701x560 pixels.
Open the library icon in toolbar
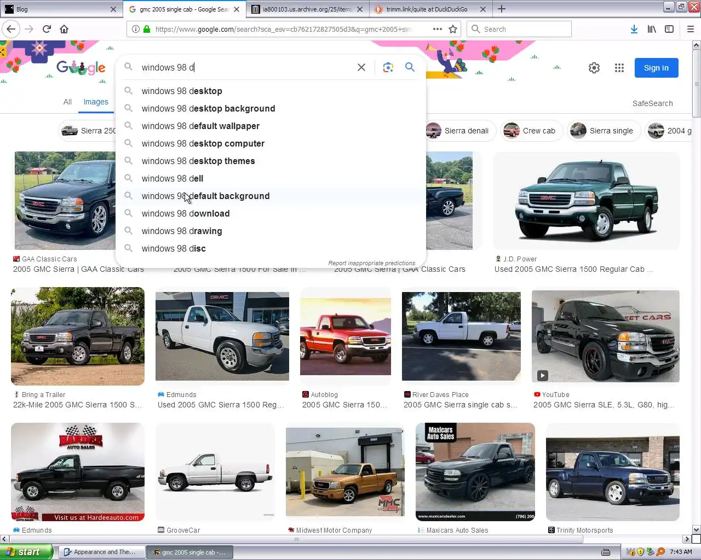(x=652, y=29)
